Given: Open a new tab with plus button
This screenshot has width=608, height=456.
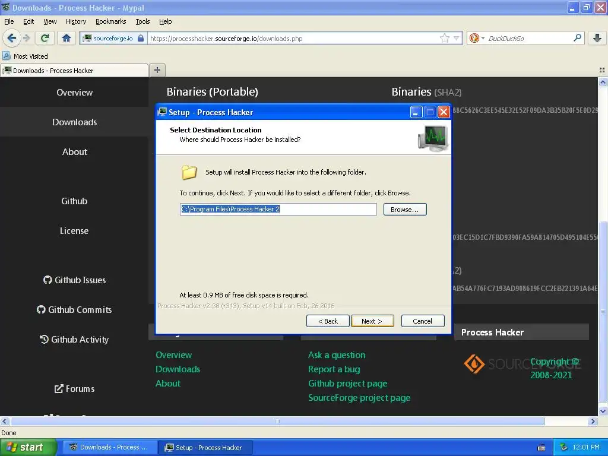Looking at the screenshot, I should coord(157,70).
